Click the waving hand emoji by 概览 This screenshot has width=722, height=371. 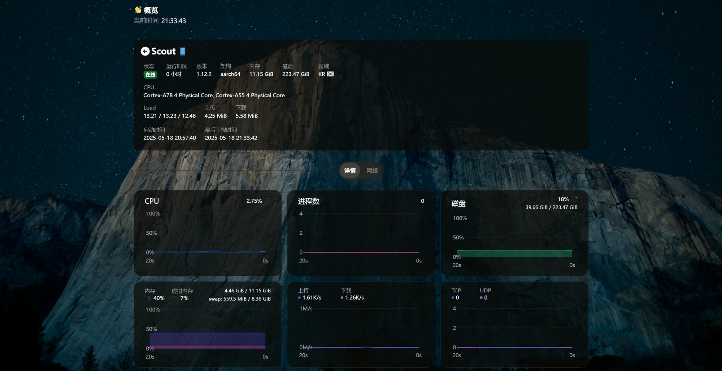pos(138,10)
